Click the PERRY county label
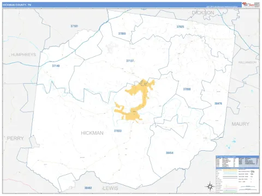262x196 pixels. point(15,138)
